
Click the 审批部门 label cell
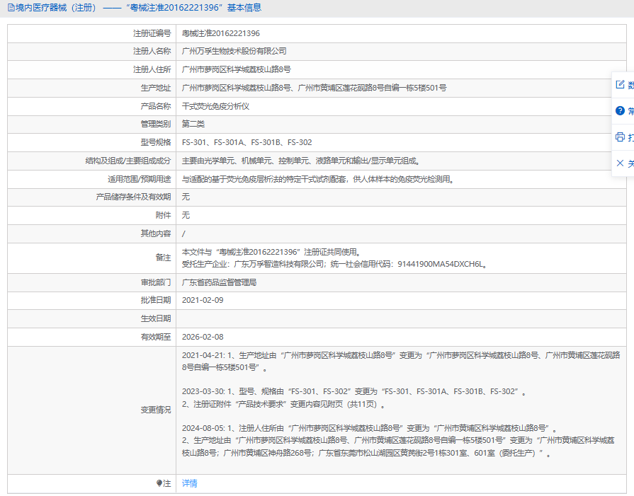92,282
